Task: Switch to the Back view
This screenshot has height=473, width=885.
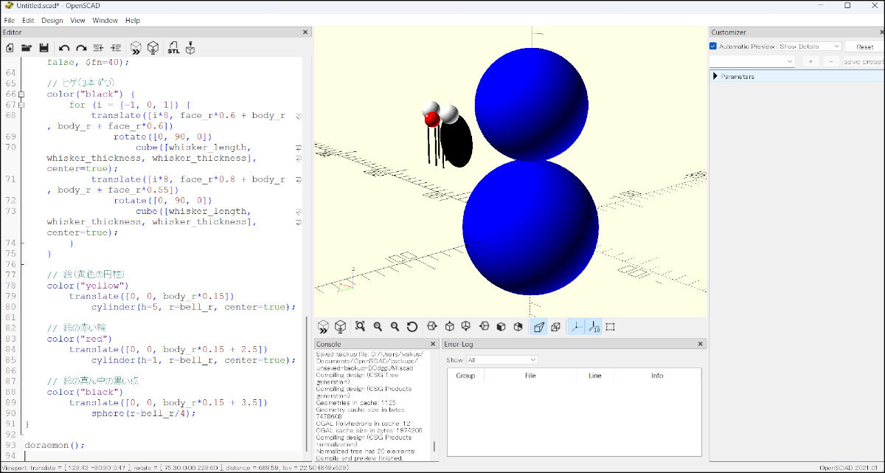Action: pyautogui.click(x=518, y=326)
